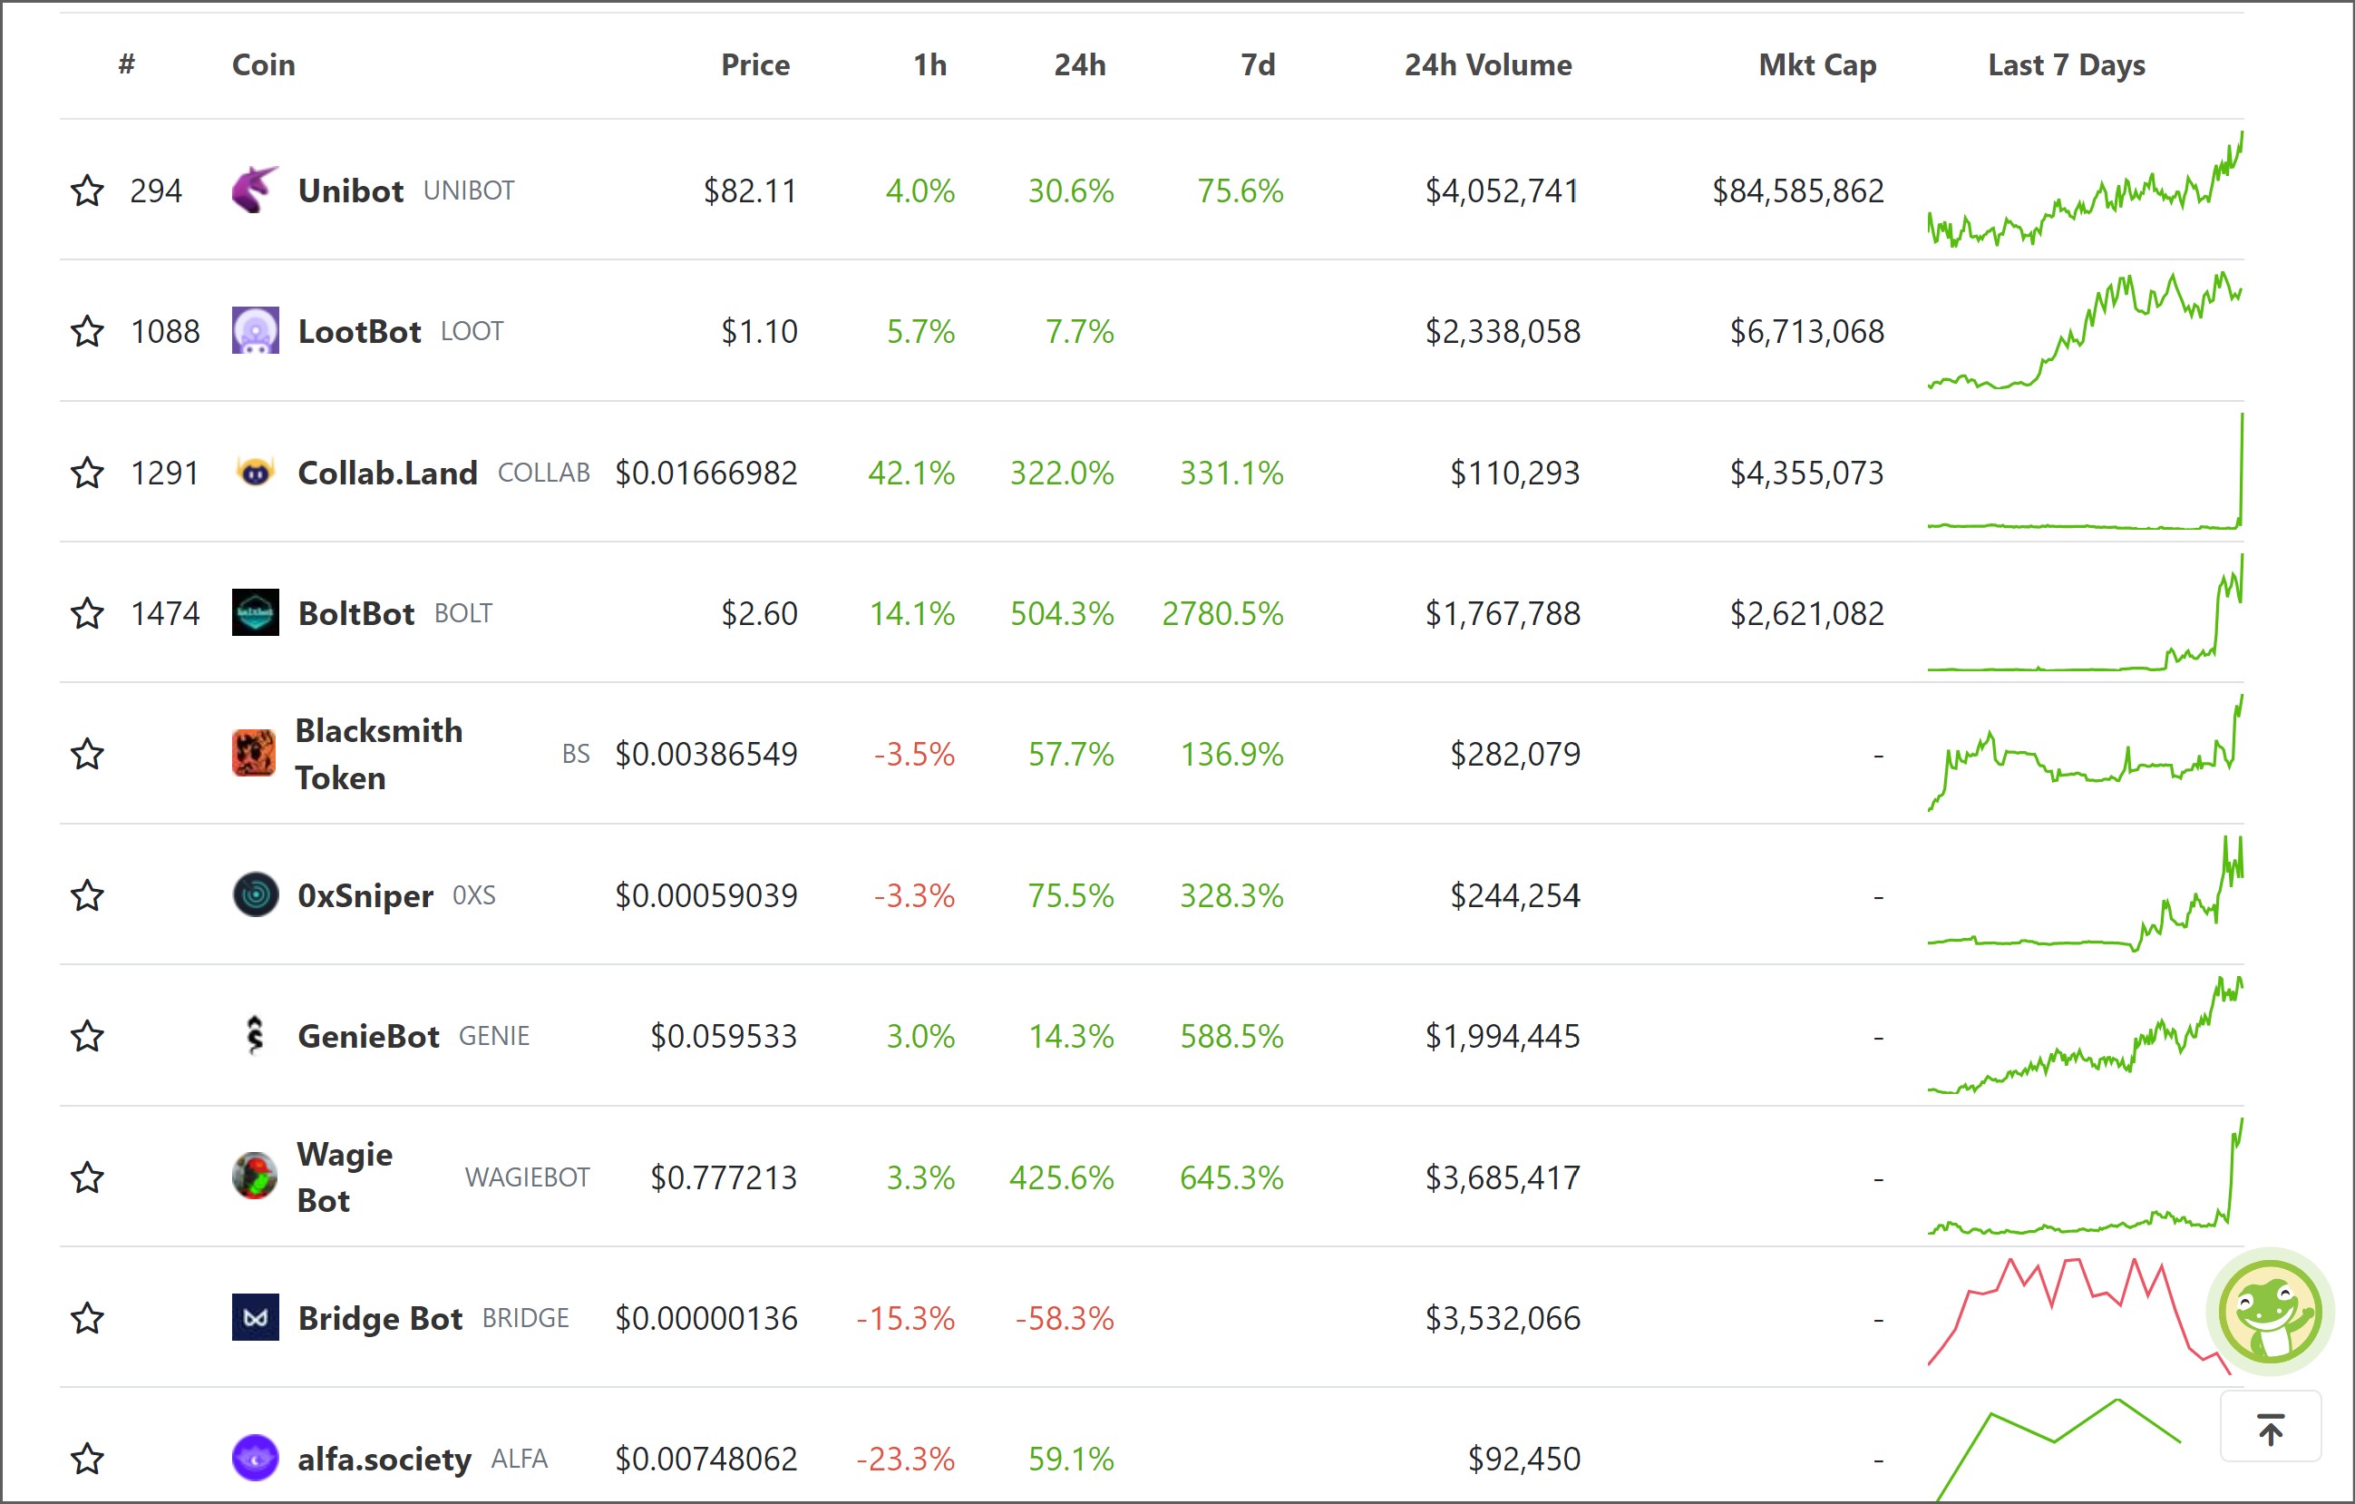Star the alfa.society coin

click(x=88, y=1458)
